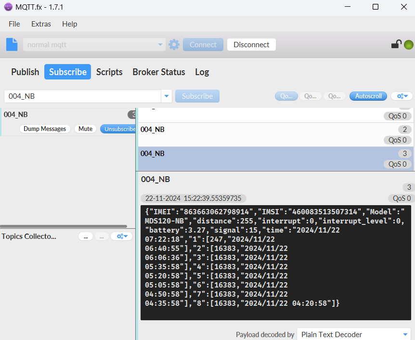Switch to the Broker Status tab

159,72
